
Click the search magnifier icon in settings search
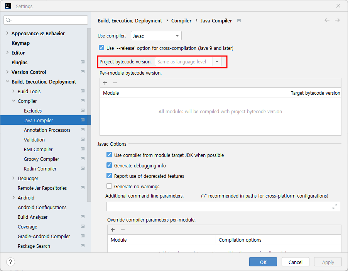8,20
